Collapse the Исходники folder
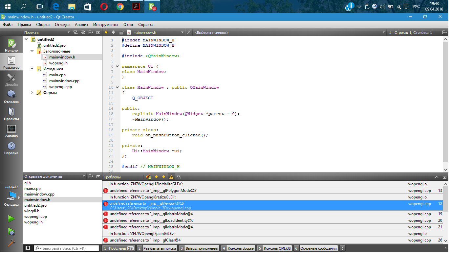450x253 pixels. click(x=32, y=69)
